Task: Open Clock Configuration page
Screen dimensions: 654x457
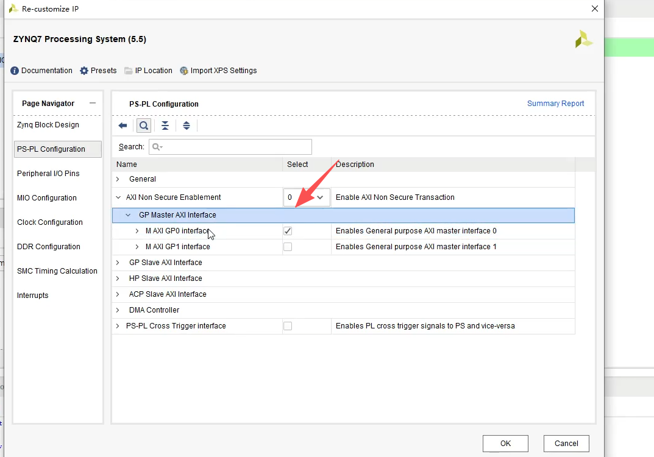Action: click(x=50, y=222)
